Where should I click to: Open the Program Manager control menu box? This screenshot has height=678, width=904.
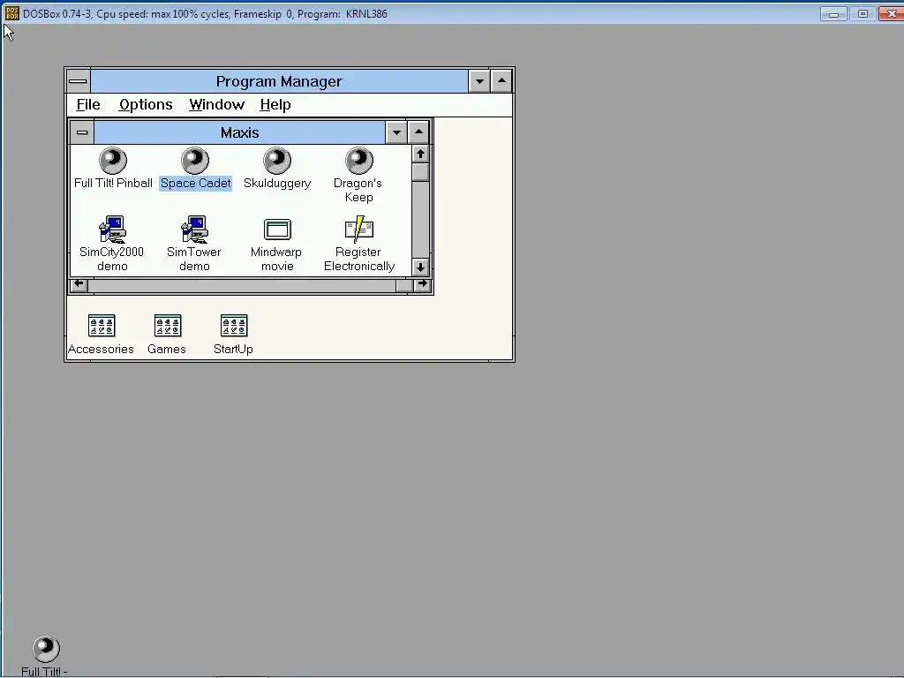point(78,81)
